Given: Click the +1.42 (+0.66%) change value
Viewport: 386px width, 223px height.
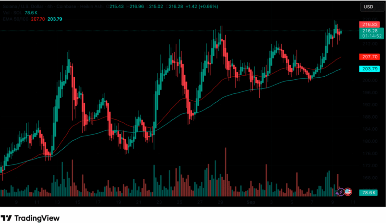Looking at the screenshot, I should pyautogui.click(x=197, y=7).
